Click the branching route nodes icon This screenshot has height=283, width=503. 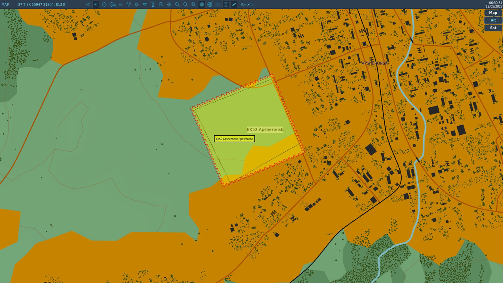(x=129, y=4)
